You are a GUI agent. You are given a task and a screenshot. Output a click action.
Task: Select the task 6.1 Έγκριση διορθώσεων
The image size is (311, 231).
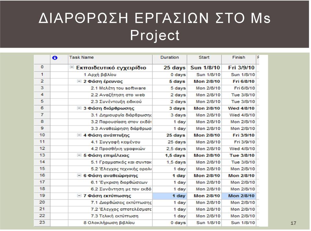click(119, 182)
